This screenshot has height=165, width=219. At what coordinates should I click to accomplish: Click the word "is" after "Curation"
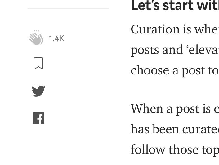point(181,29)
